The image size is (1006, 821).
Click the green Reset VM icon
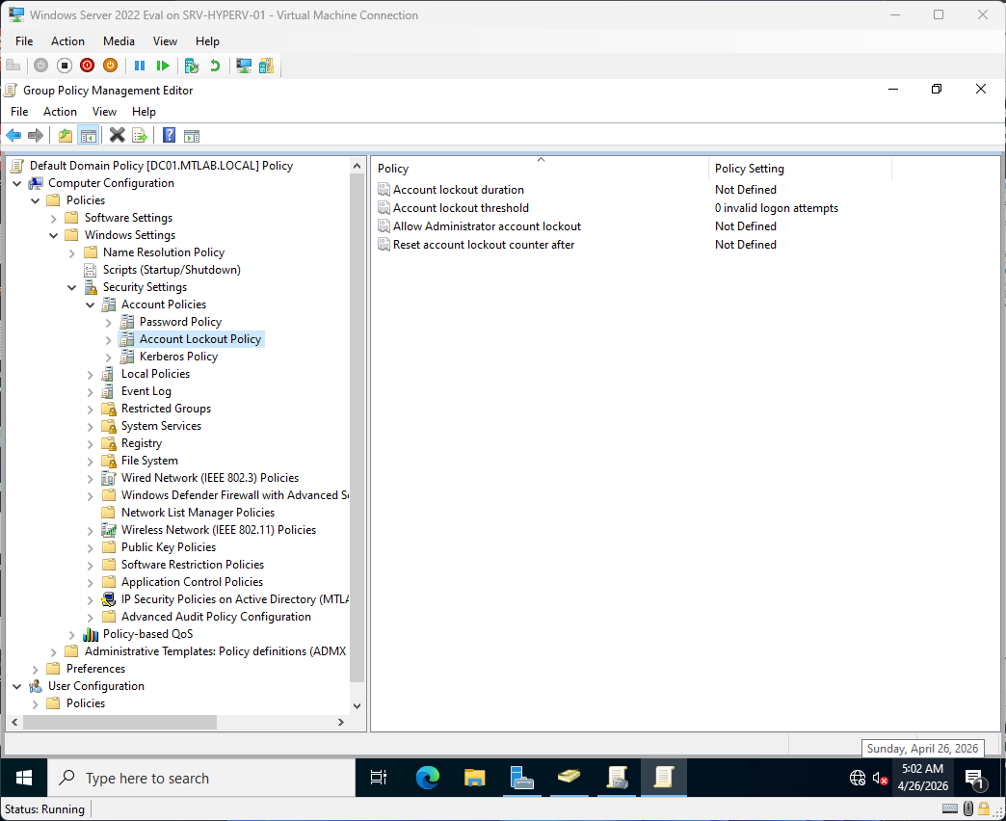(x=163, y=66)
